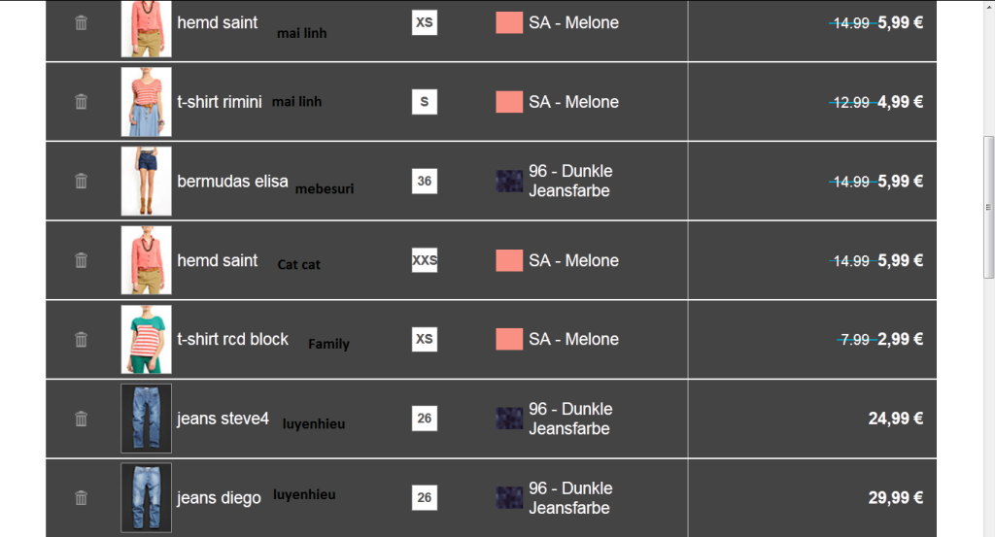Click the jeans diego product name
The image size is (995, 537).
(x=219, y=498)
